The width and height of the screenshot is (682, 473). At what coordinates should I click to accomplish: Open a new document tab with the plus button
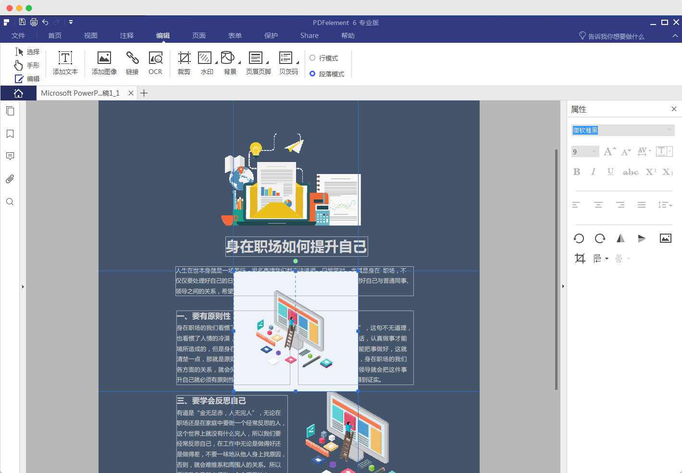[x=144, y=93]
